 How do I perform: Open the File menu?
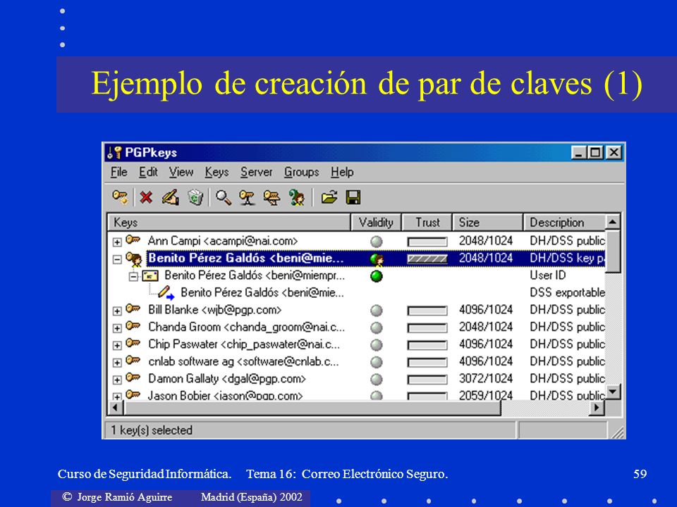click(118, 172)
